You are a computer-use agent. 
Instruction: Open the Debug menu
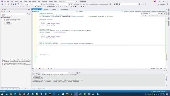coord(25,1)
